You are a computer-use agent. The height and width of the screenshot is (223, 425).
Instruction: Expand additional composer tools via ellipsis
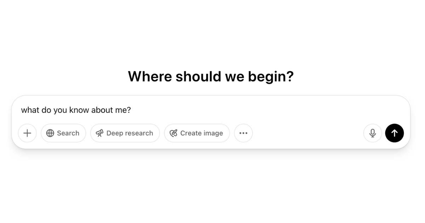[244, 133]
